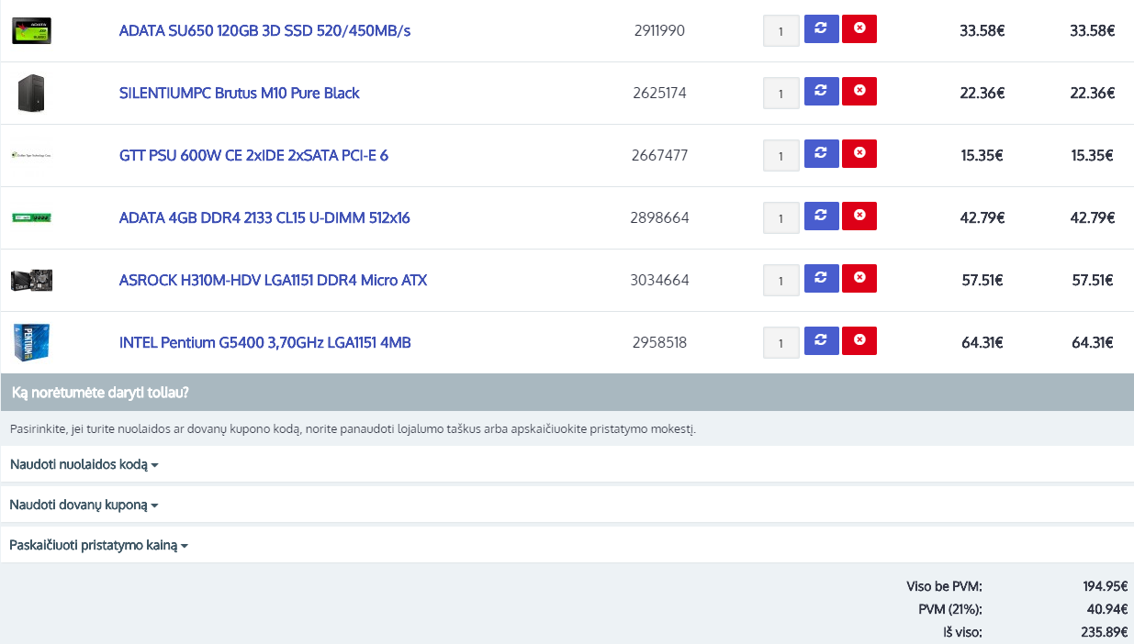Select GTT PSU unit price 15.35€

click(x=982, y=155)
